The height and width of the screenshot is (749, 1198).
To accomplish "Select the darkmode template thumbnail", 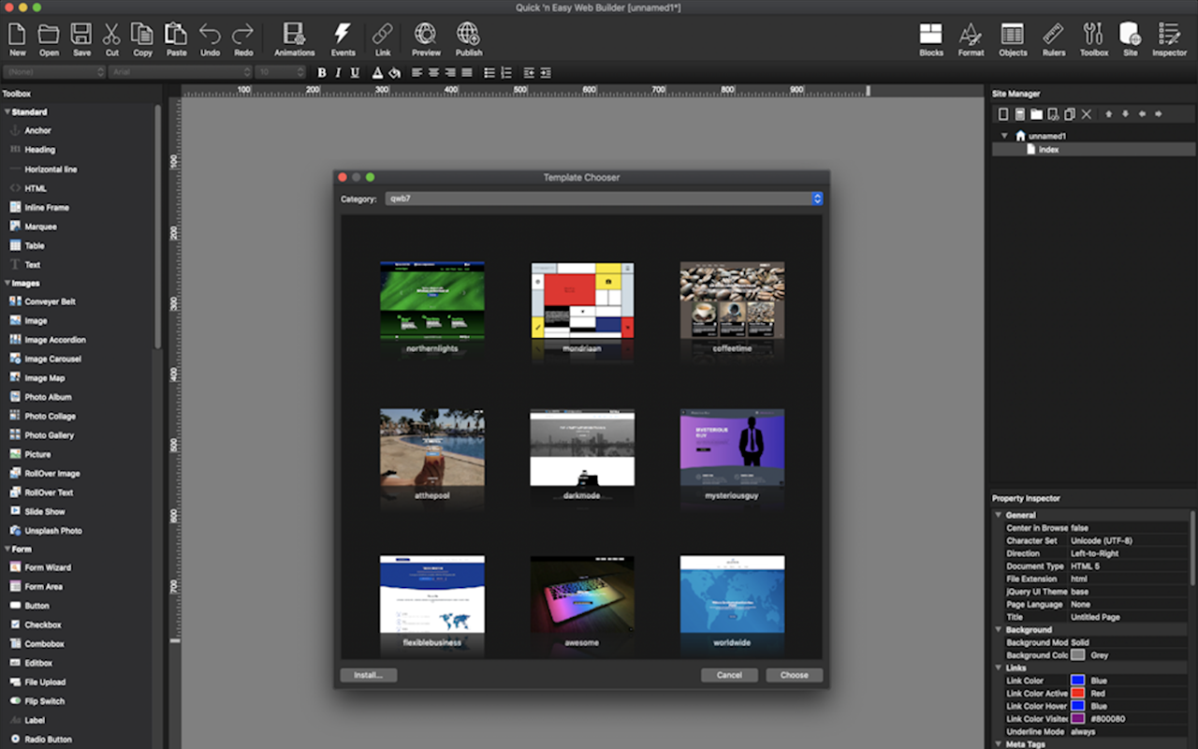I will point(582,448).
